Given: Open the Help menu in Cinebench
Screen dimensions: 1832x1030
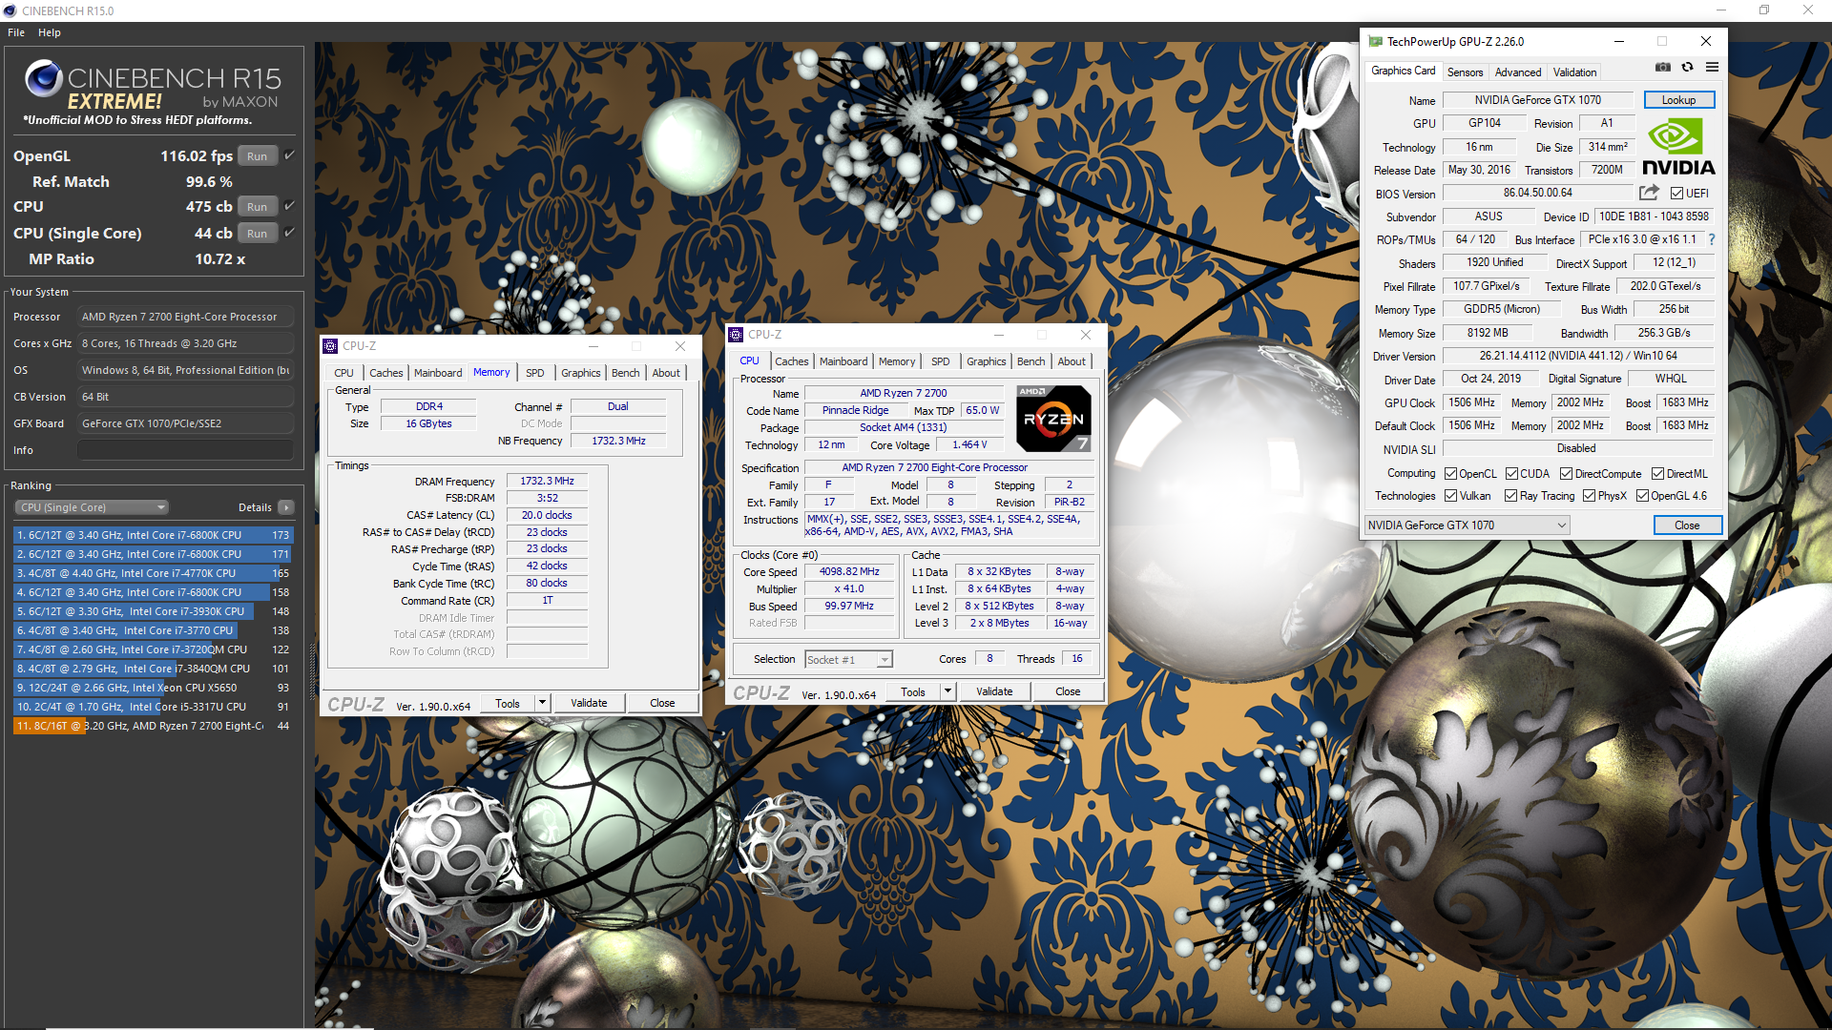Looking at the screenshot, I should (50, 32).
